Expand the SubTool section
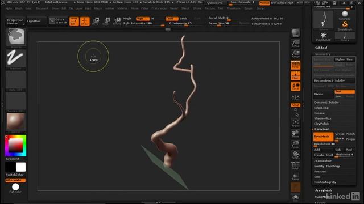The height and width of the screenshot is (204, 364). click(321, 48)
